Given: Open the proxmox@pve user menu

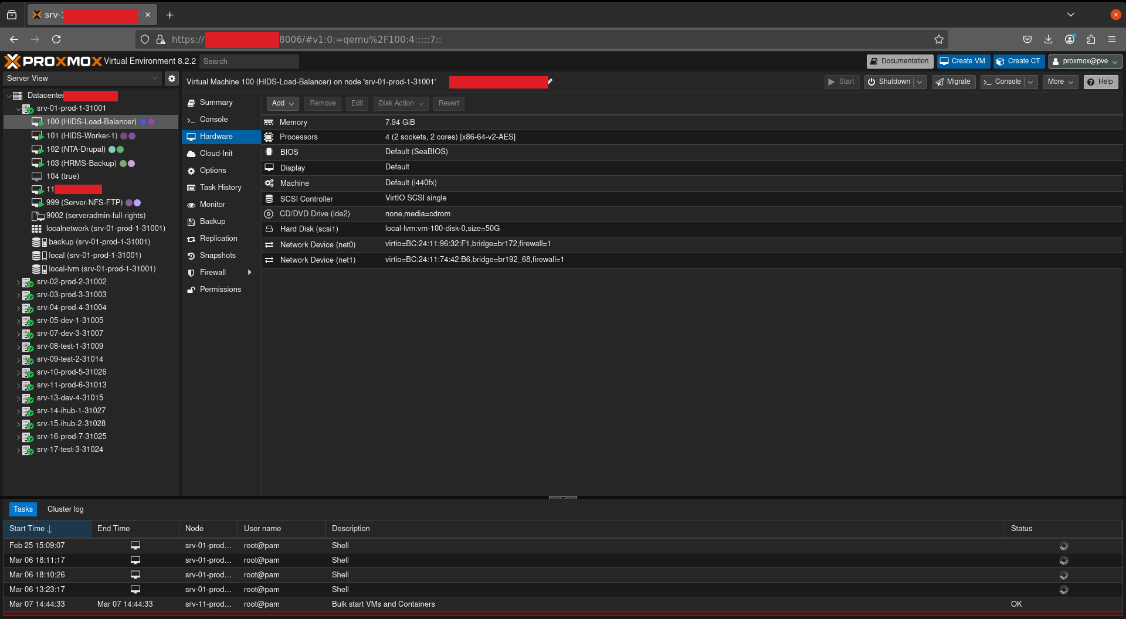Looking at the screenshot, I should coord(1085,61).
